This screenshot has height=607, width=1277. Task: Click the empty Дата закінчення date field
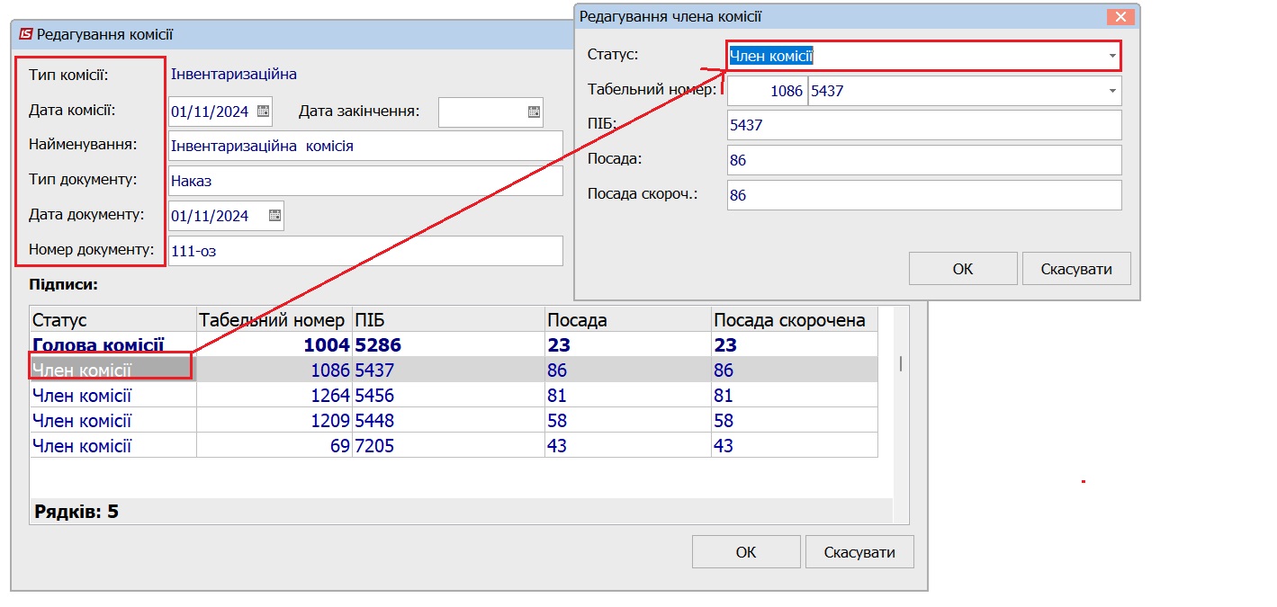(x=490, y=112)
